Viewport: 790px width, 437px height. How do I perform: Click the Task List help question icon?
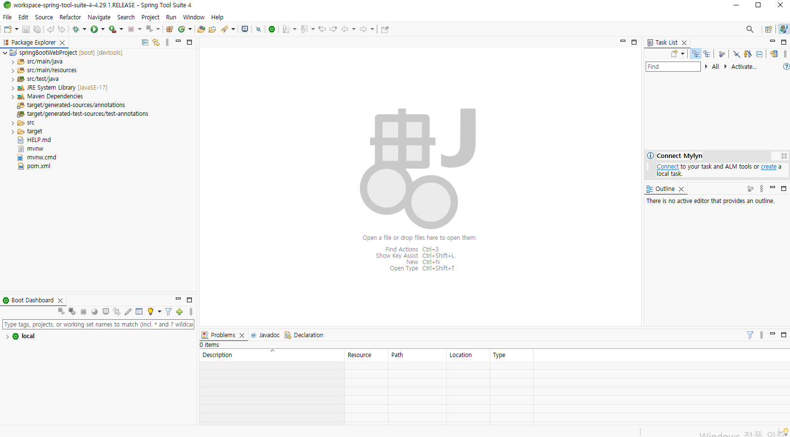[x=786, y=67]
